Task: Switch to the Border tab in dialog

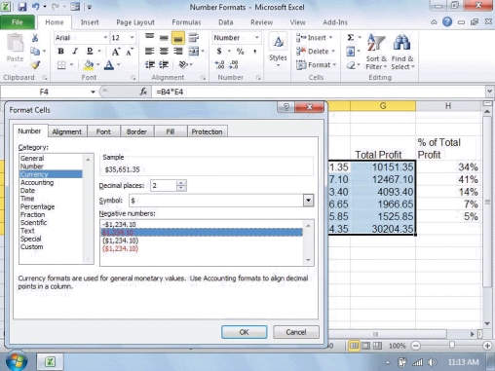Action: click(136, 131)
